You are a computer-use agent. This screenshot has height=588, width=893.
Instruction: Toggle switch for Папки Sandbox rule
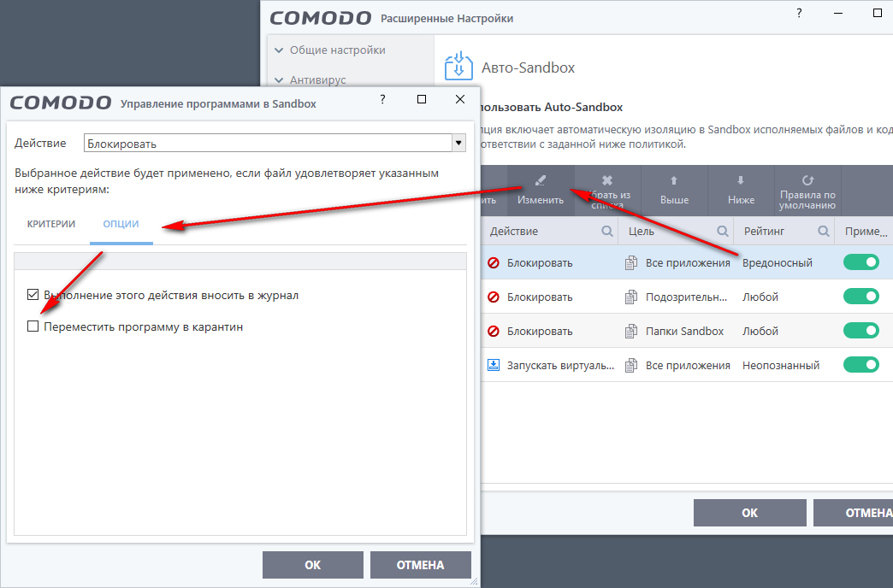[x=861, y=330]
